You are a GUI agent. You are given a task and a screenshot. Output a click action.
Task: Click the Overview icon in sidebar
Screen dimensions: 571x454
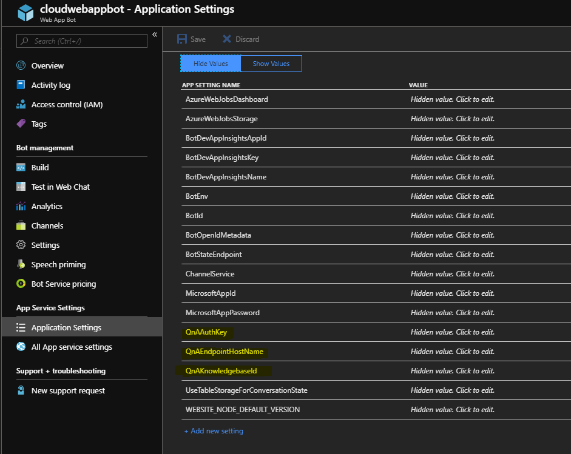21,65
